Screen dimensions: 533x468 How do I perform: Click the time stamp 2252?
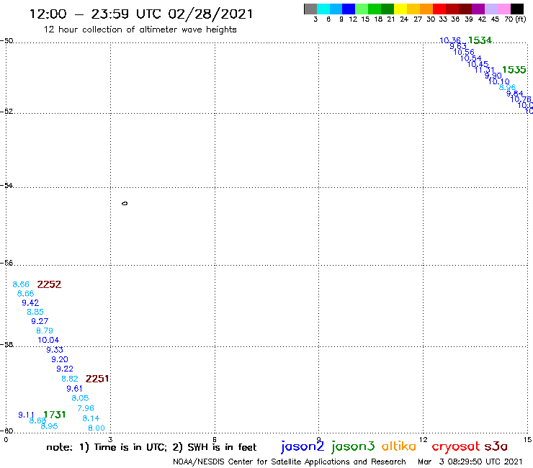pyautogui.click(x=49, y=284)
